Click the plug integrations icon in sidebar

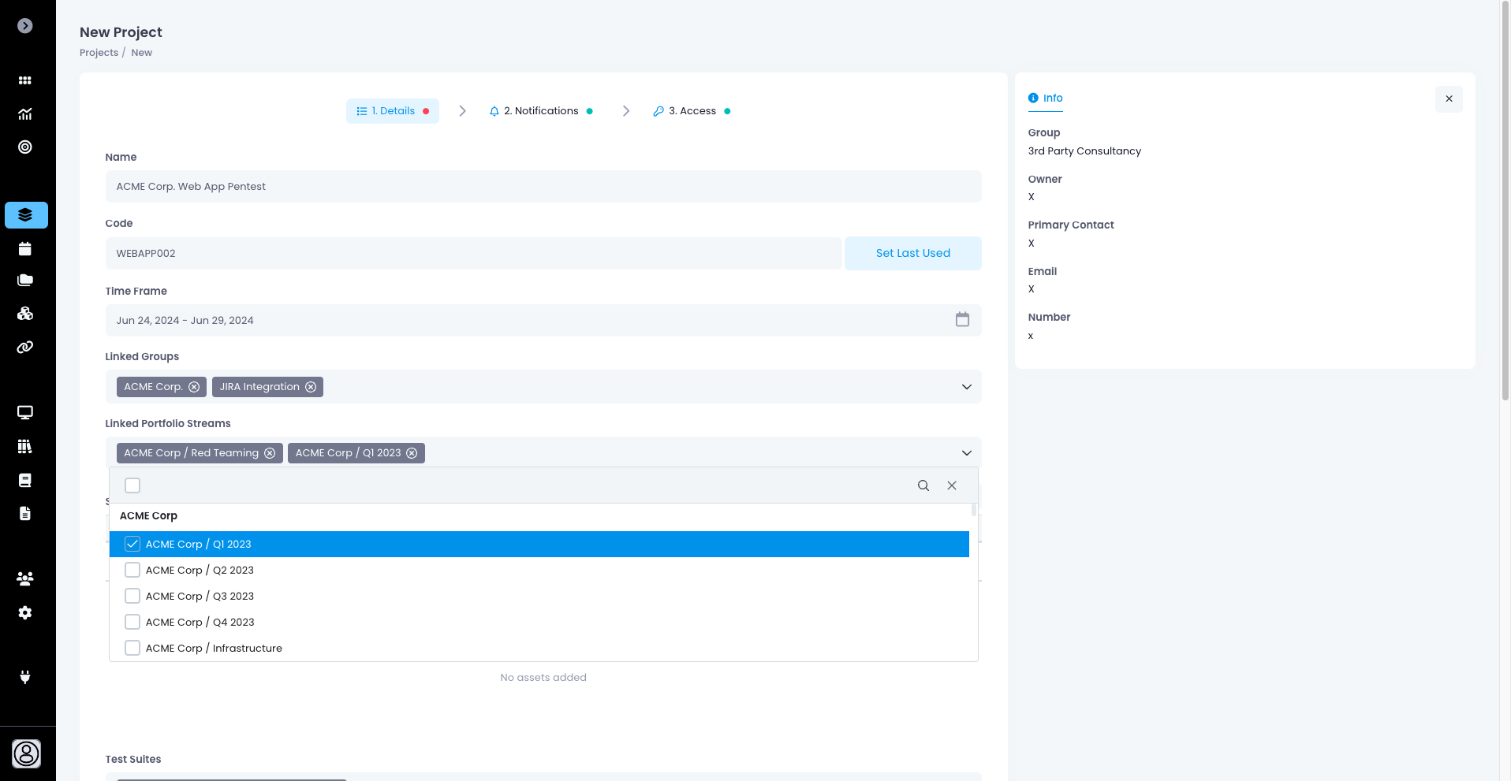click(25, 677)
